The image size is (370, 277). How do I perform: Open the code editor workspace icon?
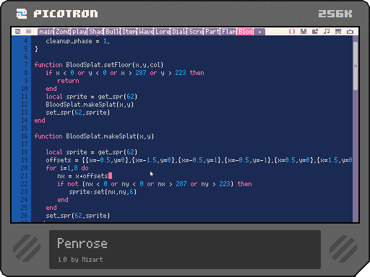(292, 32)
